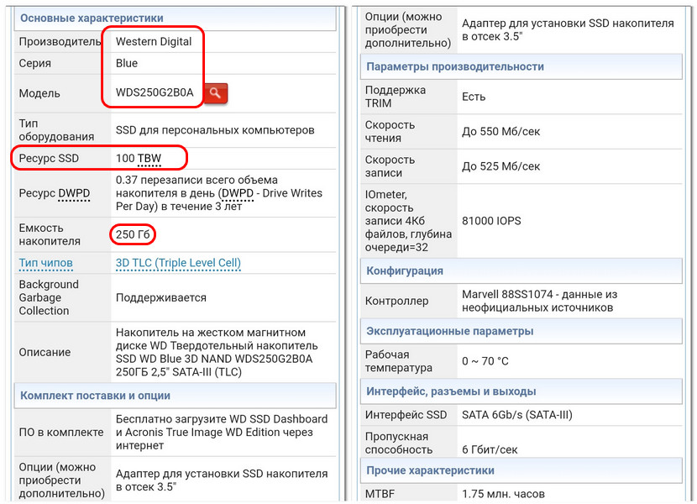697x504 pixels.
Task: Select the model value WDS250G2B0A
Action: [x=155, y=92]
